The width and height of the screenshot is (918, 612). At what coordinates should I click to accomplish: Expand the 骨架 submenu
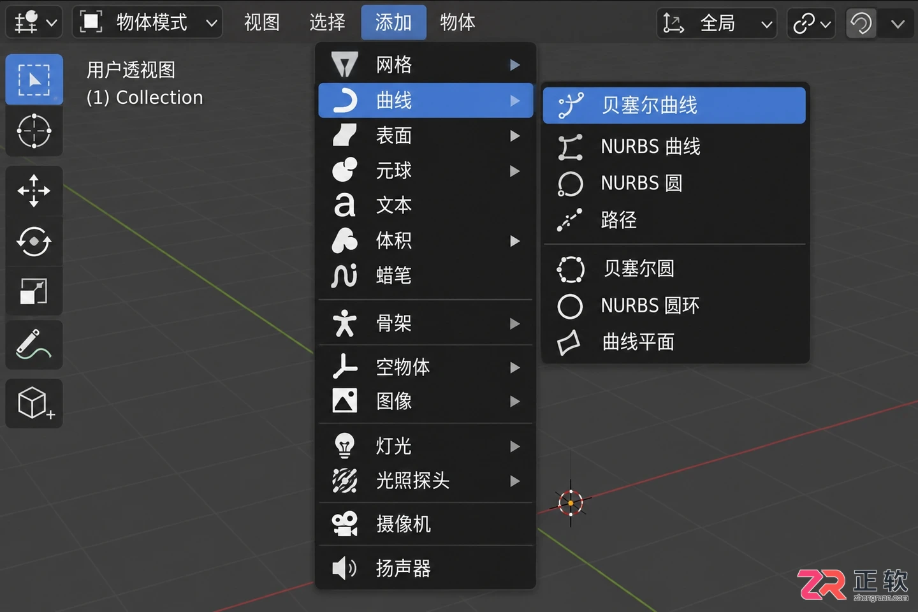(x=426, y=323)
